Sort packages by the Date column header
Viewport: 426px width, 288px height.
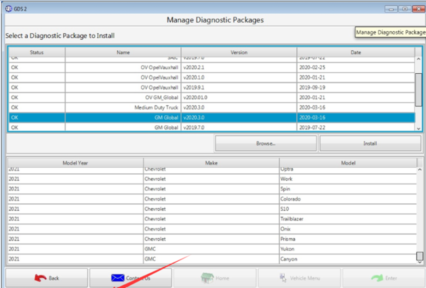(356, 53)
